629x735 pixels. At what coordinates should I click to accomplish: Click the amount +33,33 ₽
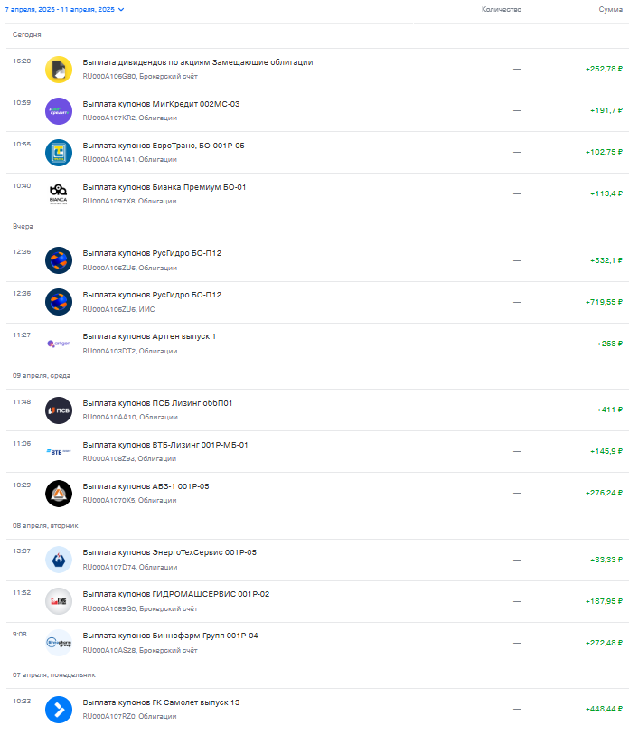606,560
